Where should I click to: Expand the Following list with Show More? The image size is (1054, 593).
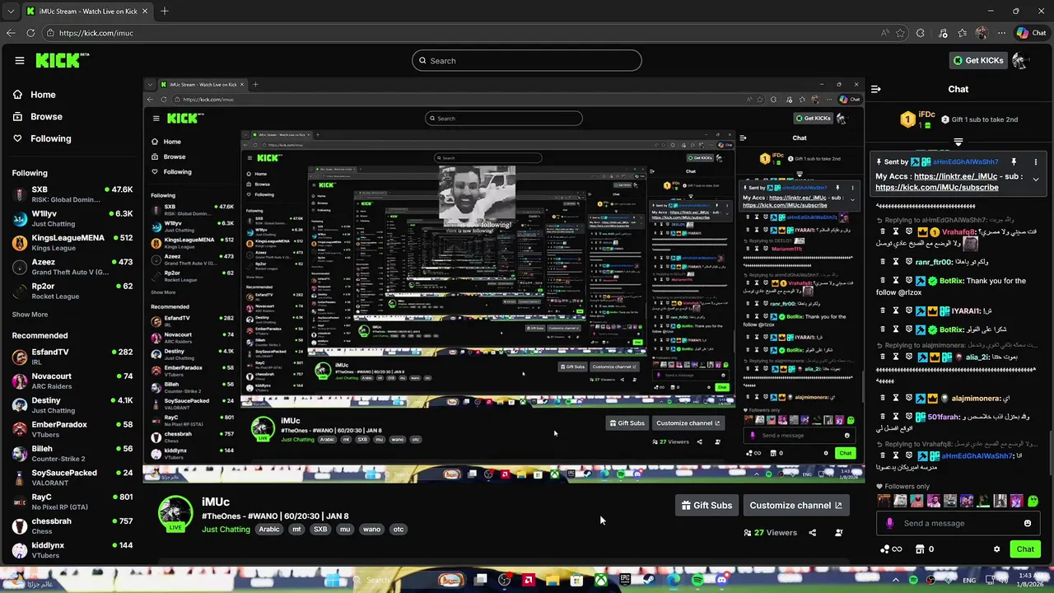pos(30,315)
